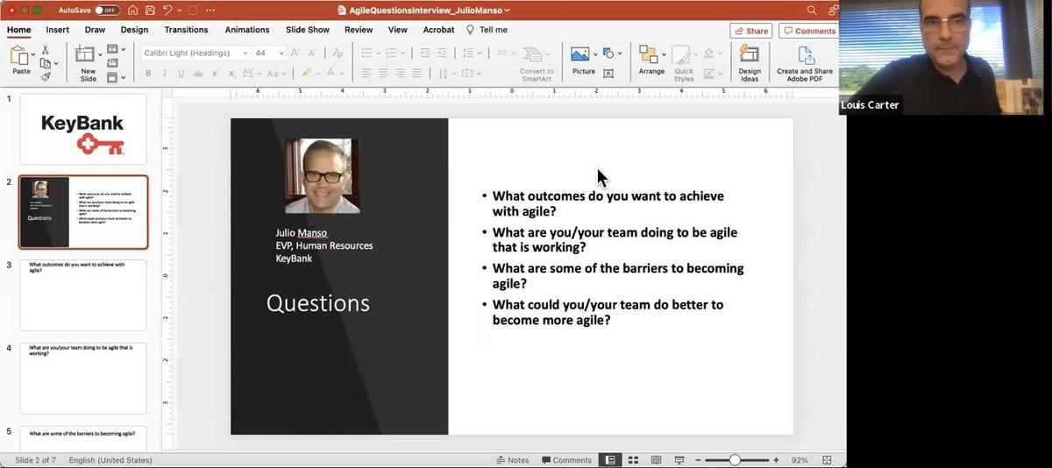1052x468 pixels.
Task: Click the Convert to SmartArt icon
Action: click(532, 55)
